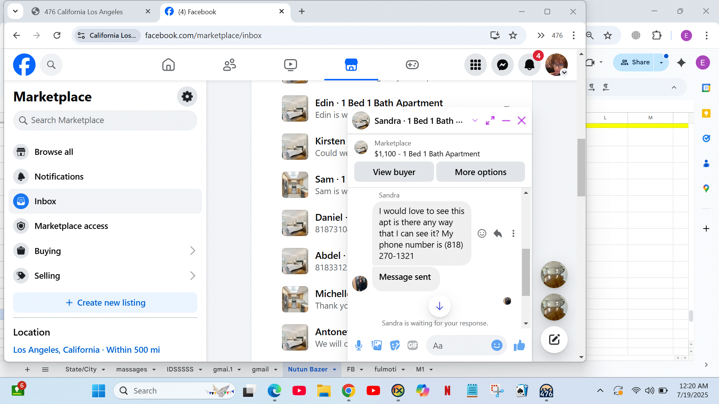This screenshot has width=719, height=404.
Task: Click the View buyer button
Action: click(x=394, y=172)
